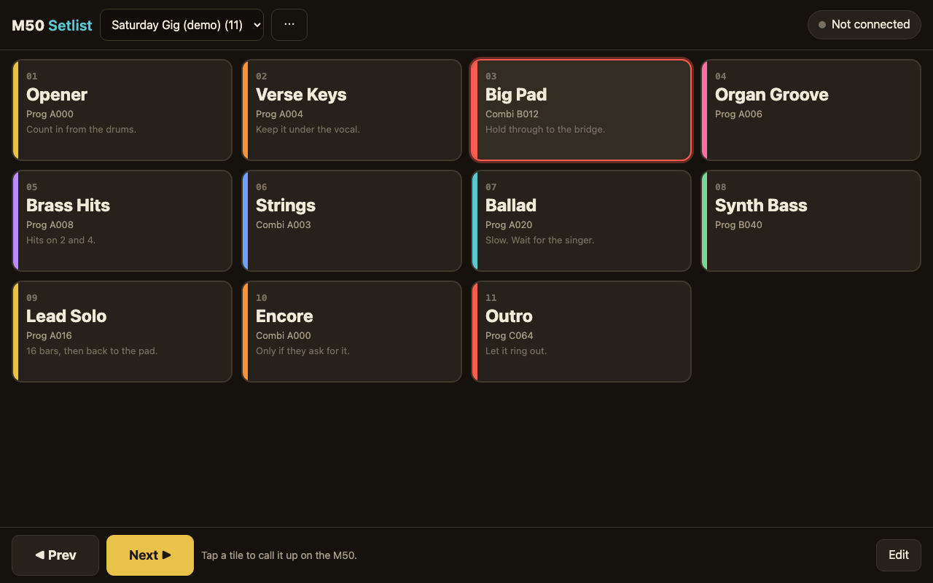This screenshot has width=933, height=583.
Task: Tap the Encore tile
Action: 351,332
